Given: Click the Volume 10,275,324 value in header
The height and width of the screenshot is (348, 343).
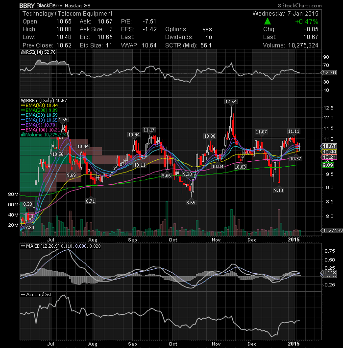Looking at the screenshot, I should pyautogui.click(x=303, y=45).
